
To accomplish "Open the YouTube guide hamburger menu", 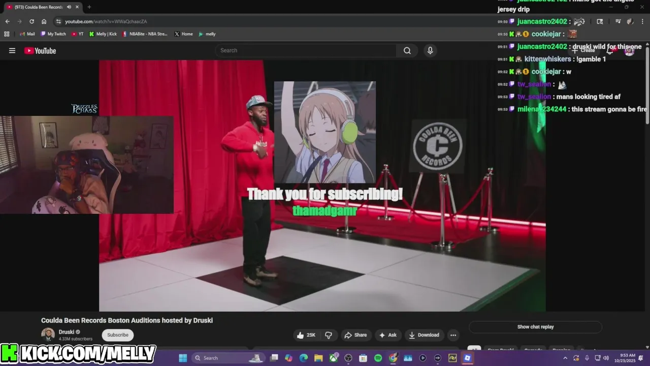I will click(12, 50).
